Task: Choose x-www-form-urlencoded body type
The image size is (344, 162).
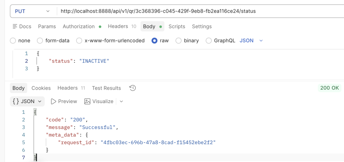Action: (x=79, y=40)
